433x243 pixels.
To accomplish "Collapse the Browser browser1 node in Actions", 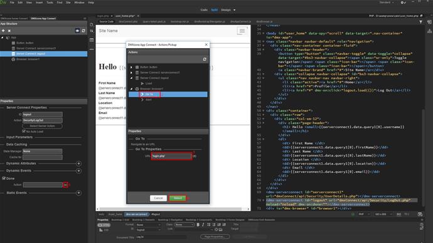I will (x=131, y=89).
